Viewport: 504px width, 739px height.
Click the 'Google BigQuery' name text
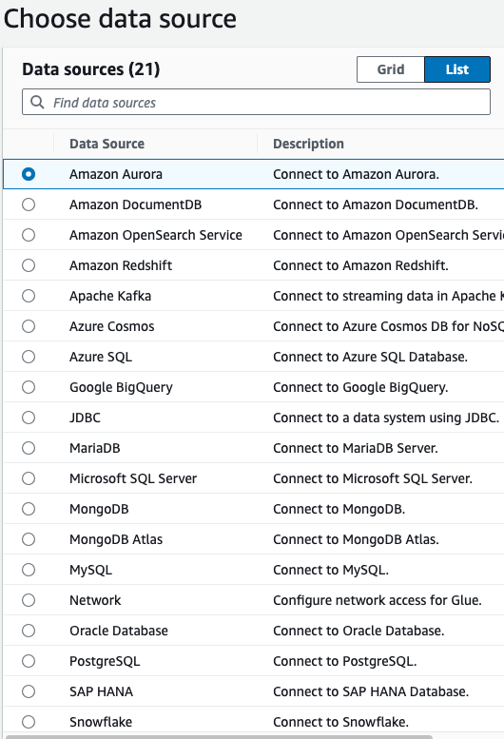click(x=121, y=387)
